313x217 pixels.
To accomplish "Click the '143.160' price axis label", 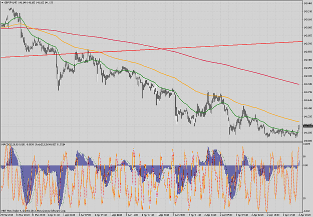I will (307, 19).
